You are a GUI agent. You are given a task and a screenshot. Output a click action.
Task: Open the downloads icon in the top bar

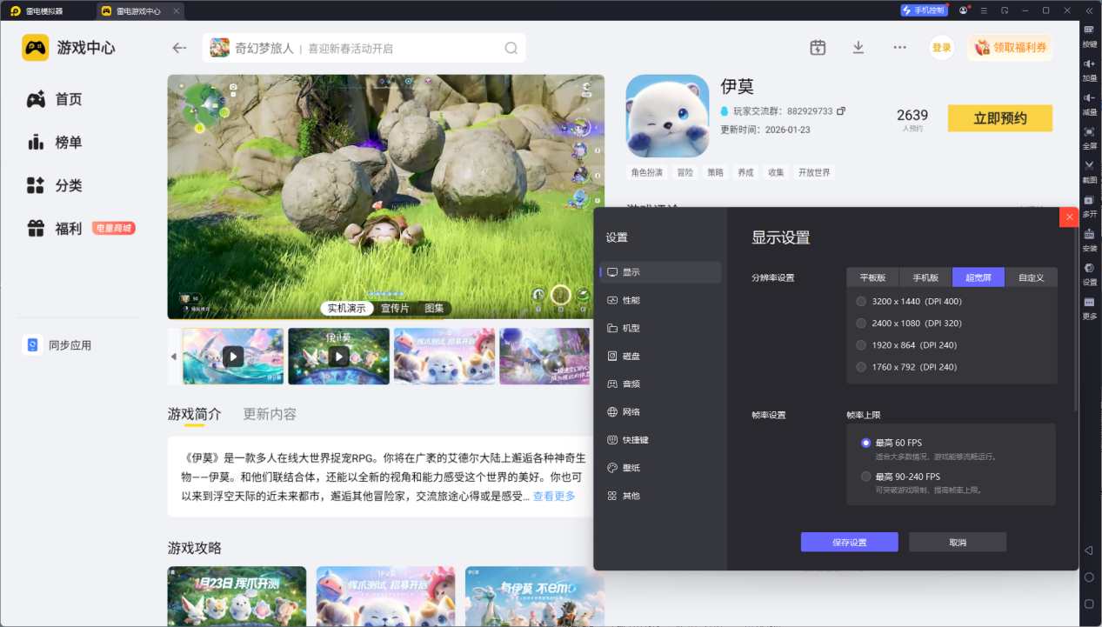(858, 48)
